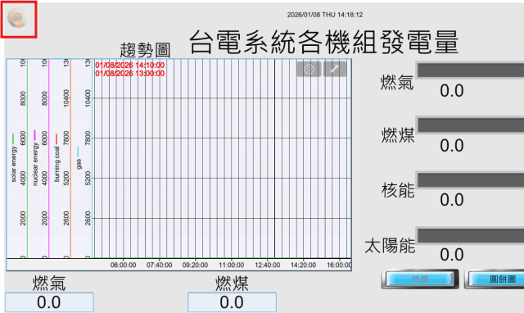The image size is (524, 313).
Task: Click the green solar energy color marker
Action: click(x=13, y=139)
